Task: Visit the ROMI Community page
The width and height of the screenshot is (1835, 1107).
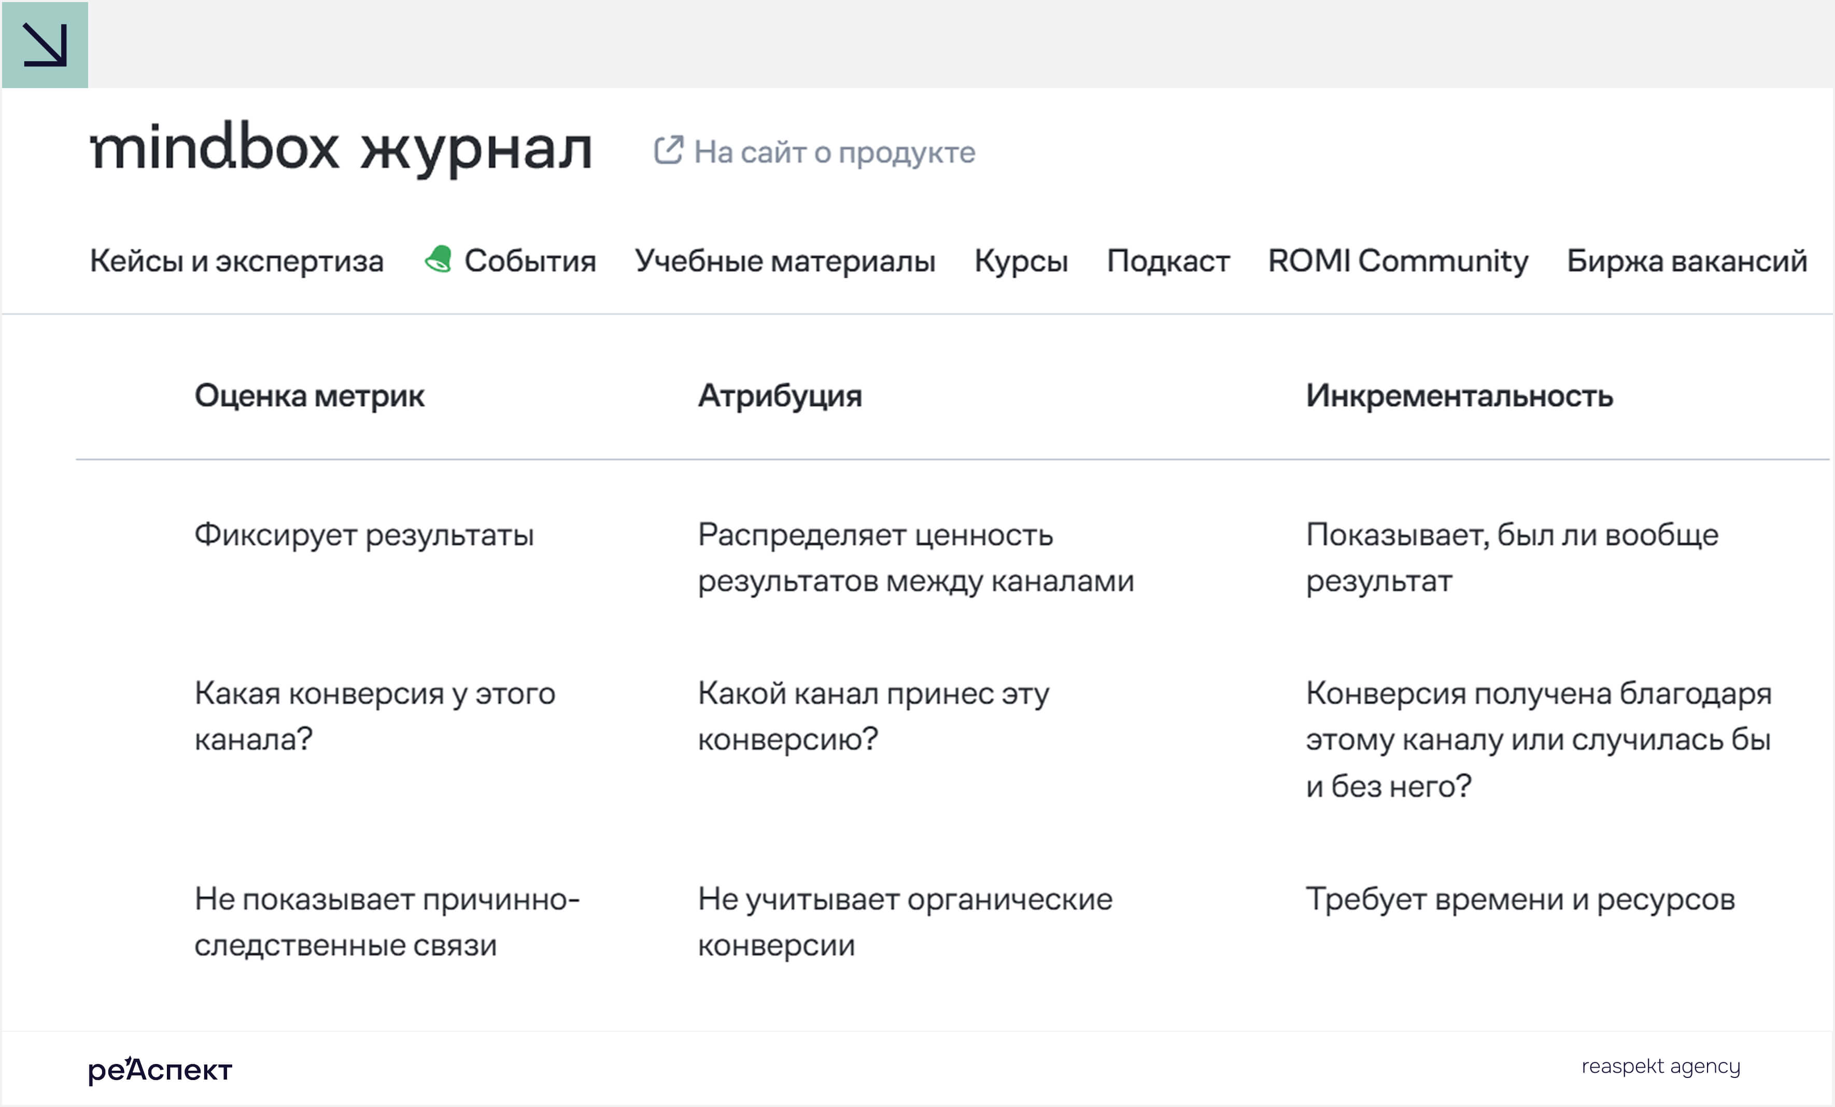Action: 1398,261
